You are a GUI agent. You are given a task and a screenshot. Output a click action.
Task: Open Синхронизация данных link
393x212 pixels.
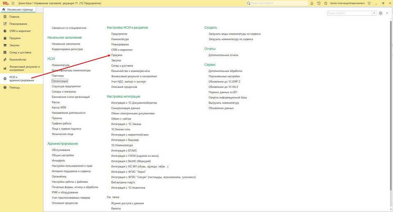pos(126,108)
